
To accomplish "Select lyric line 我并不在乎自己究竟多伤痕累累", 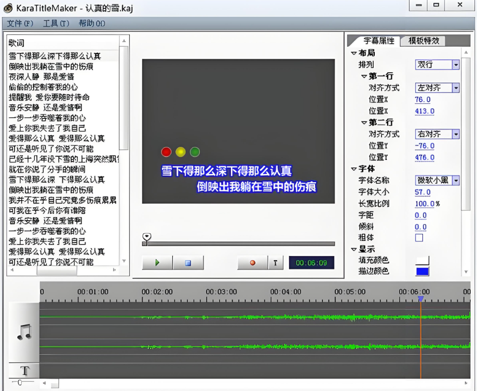I will [63, 200].
